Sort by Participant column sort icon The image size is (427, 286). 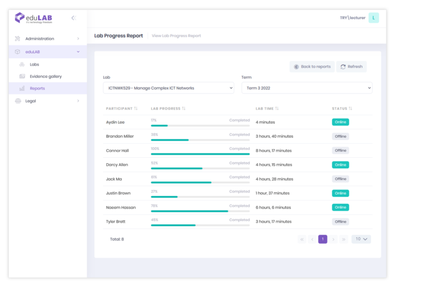coord(136,108)
